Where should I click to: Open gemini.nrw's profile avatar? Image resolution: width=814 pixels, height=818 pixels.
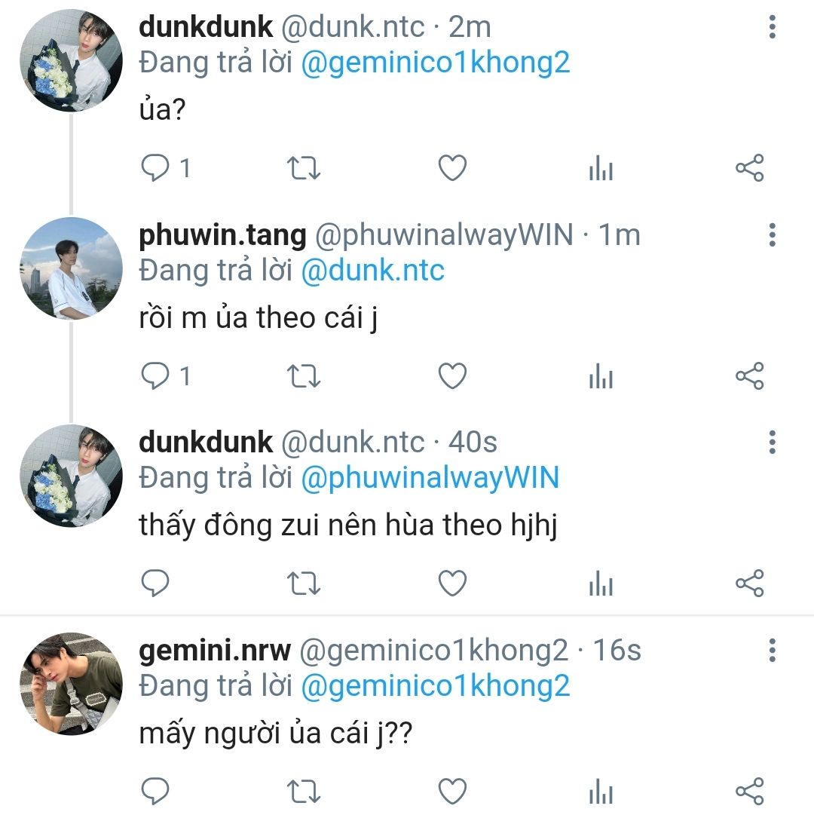pos(71,684)
